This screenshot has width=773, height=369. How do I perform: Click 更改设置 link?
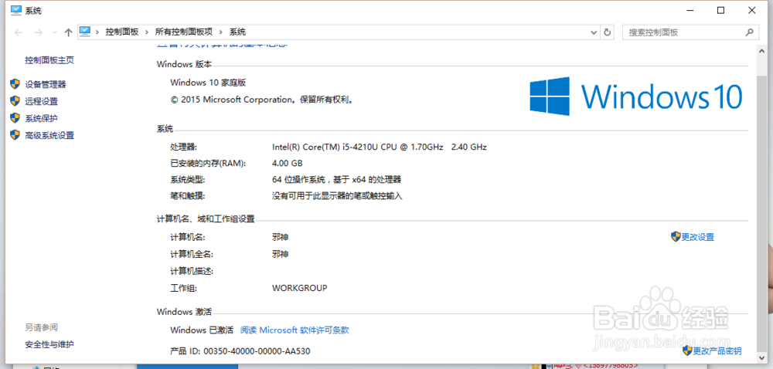[697, 237]
